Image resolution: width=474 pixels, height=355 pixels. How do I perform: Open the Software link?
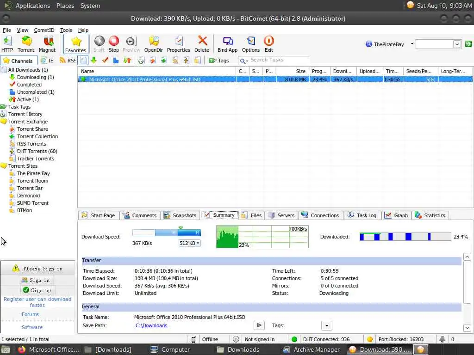tap(32, 328)
